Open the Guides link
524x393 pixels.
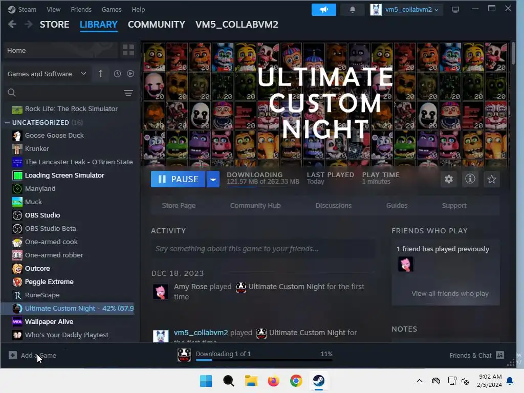[397, 206]
